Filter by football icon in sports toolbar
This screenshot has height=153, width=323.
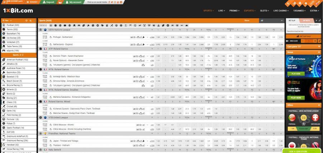(51, 25)
